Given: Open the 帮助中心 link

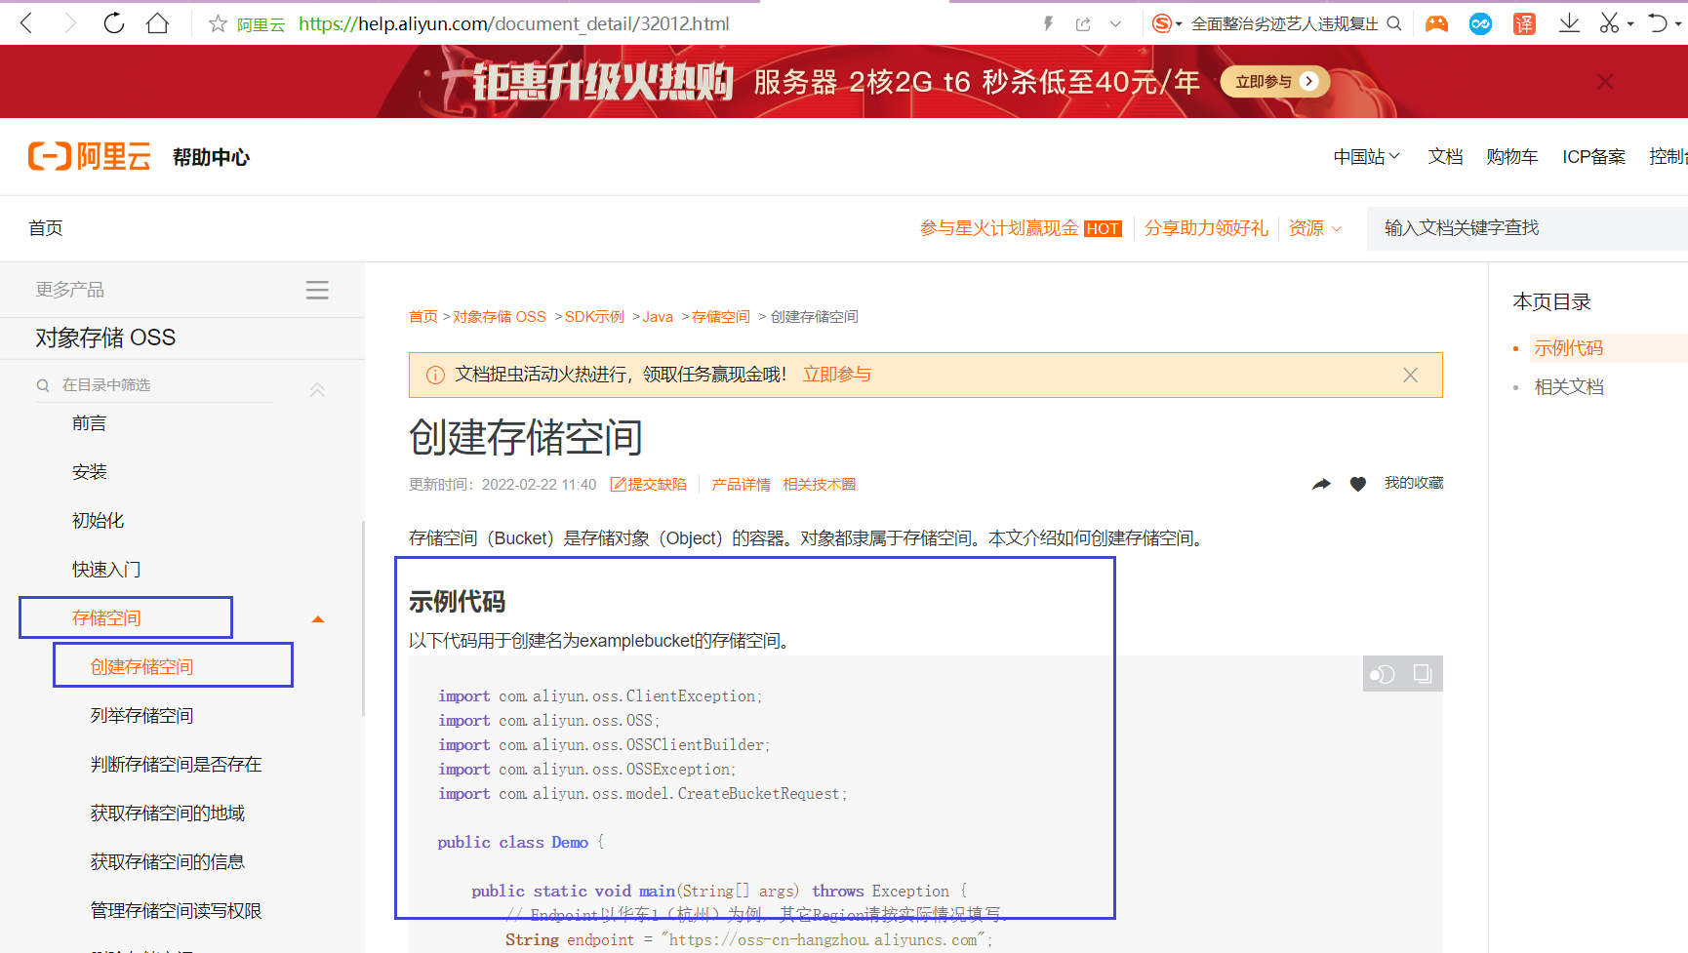Looking at the screenshot, I should pyautogui.click(x=211, y=157).
